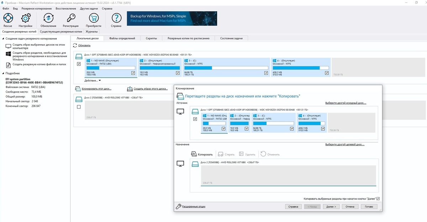Open the Скрипты tab
This screenshot has height=222, width=427.
pyautogui.click(x=151, y=38)
